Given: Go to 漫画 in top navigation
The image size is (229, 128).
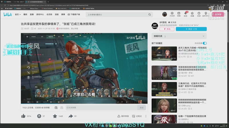Looking at the screenshot, I should (x=57, y=15).
